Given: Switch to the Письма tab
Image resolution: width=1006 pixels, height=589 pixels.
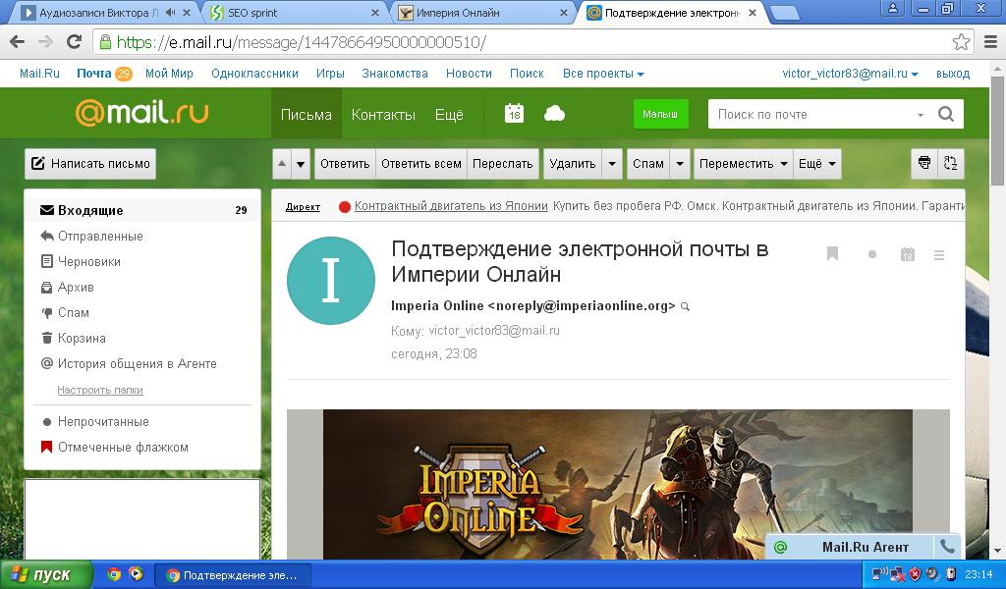Looking at the screenshot, I should (307, 114).
